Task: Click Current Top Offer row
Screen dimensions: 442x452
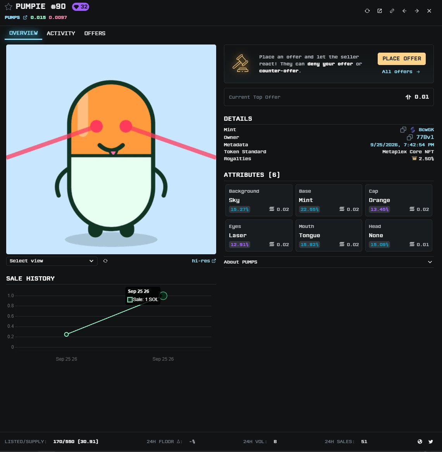Action: (x=328, y=97)
